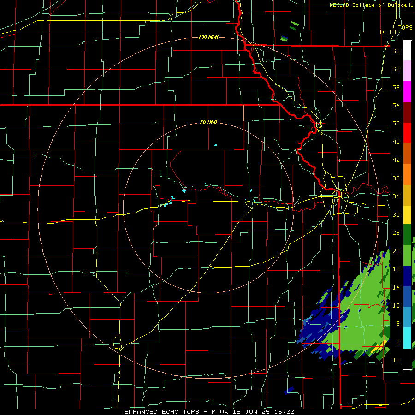Click the 38 value on the scale
415x415 pixels.
click(x=396, y=178)
